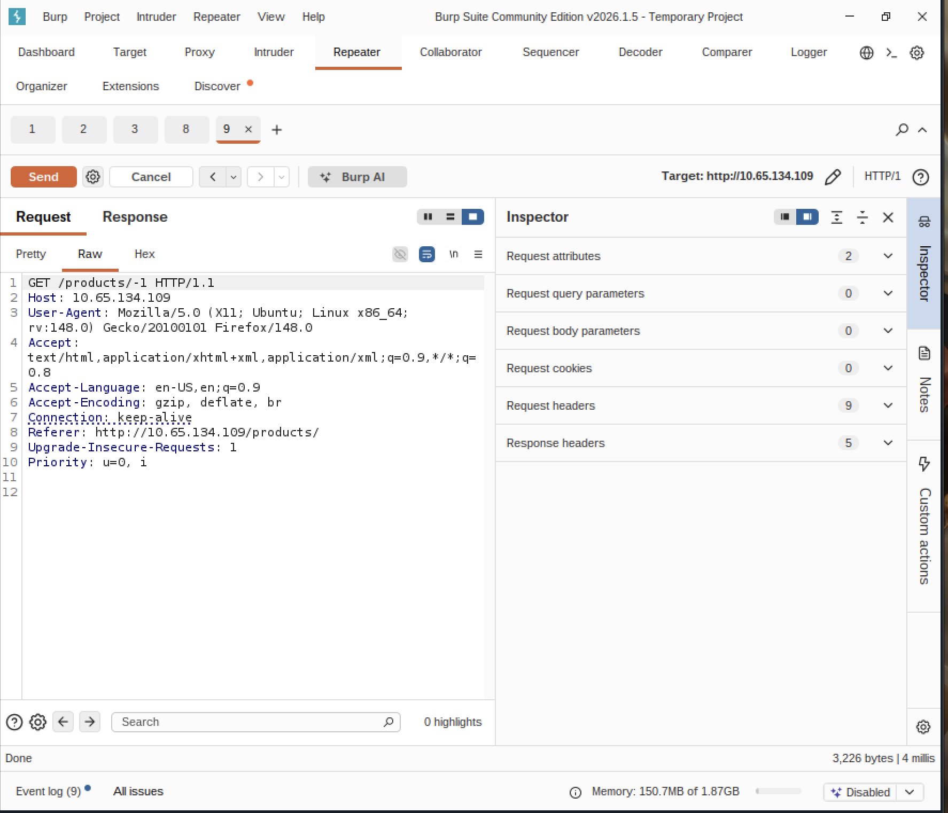948x813 pixels.
Task: Open the Event log
Action: [x=48, y=792]
